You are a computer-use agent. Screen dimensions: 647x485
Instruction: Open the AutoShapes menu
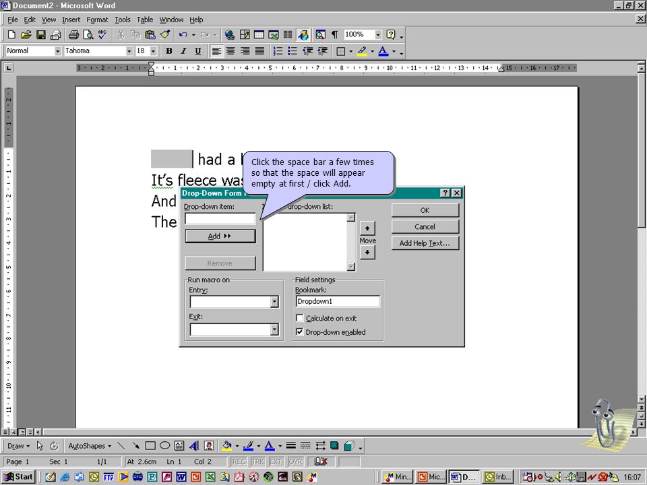[x=90, y=446]
